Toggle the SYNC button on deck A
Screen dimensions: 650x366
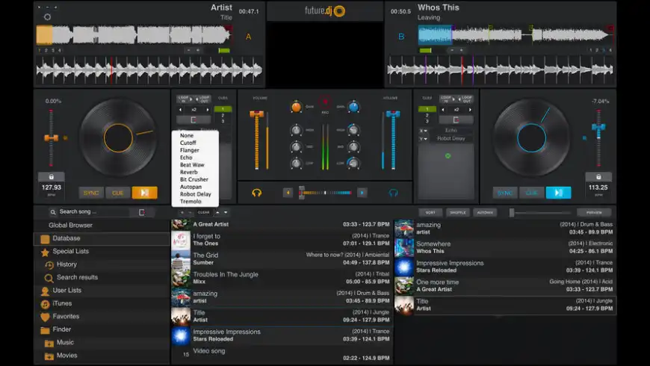(x=91, y=193)
